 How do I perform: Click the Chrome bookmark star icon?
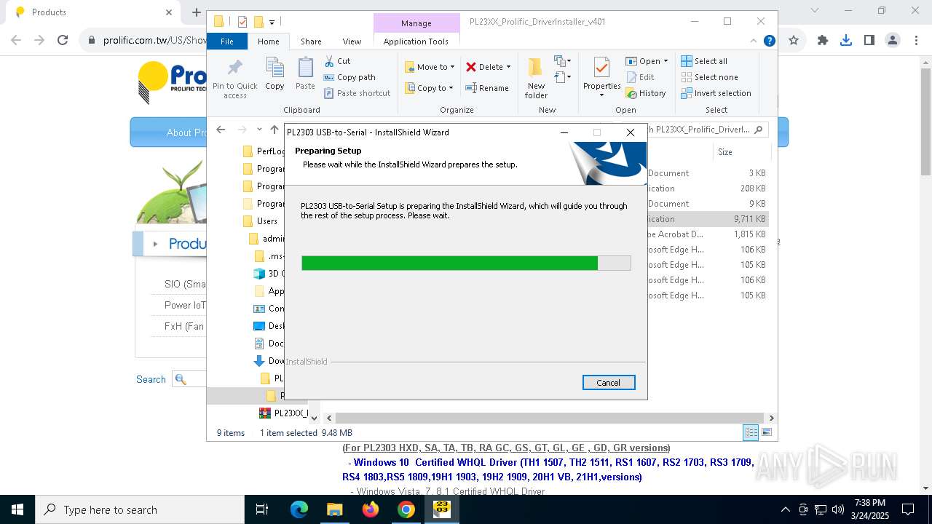794,41
